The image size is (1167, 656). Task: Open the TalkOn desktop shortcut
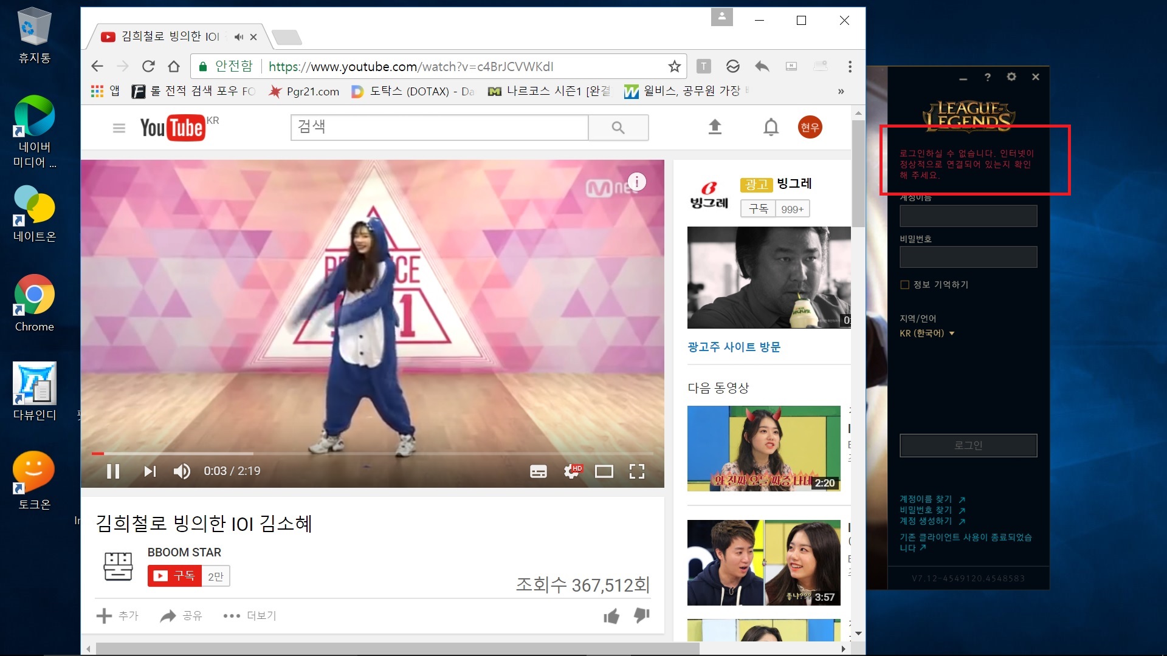[34, 480]
